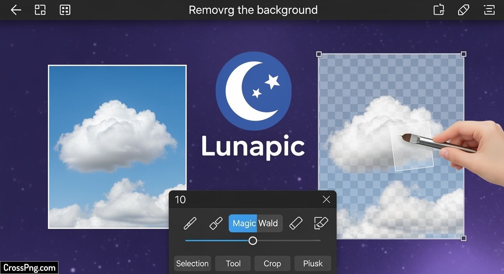This screenshot has width=504, height=274.
Task: Click the top-right selection handle
Action: pos(464,54)
